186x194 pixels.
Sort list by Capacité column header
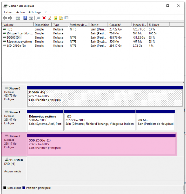coord(119,25)
